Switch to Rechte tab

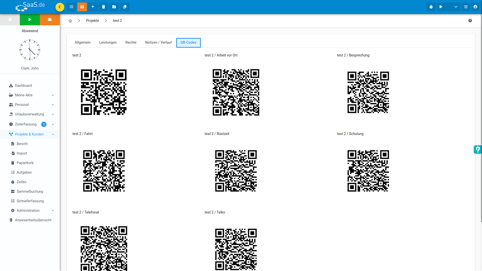point(131,42)
